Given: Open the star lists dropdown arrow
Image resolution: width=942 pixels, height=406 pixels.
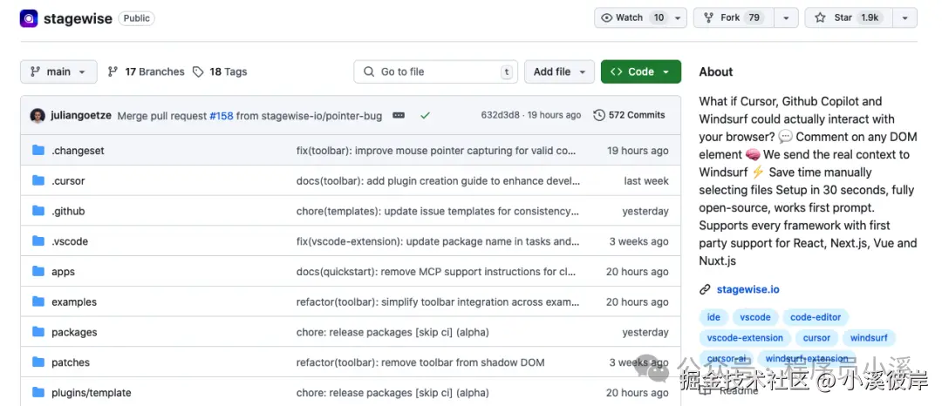Looking at the screenshot, I should [906, 17].
